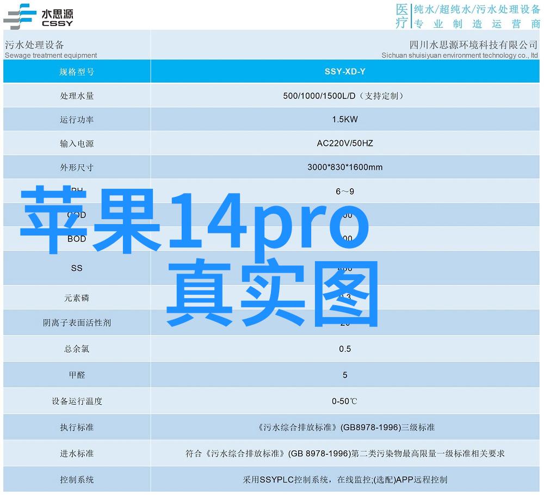Click the 元素磷 row label

(77, 298)
